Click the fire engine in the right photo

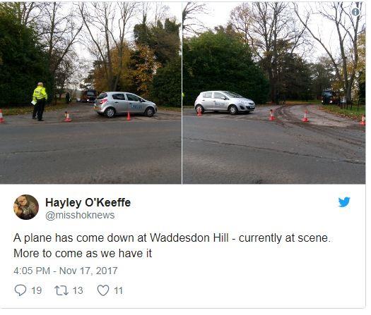[330, 97]
